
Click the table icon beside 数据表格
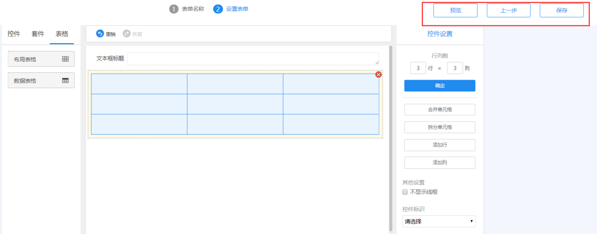pyautogui.click(x=65, y=81)
